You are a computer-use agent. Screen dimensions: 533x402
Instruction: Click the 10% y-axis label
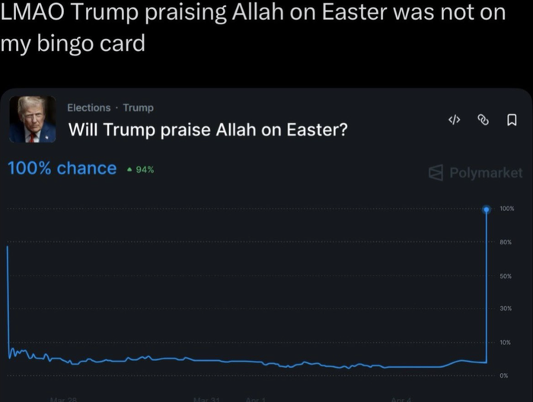[506, 343]
